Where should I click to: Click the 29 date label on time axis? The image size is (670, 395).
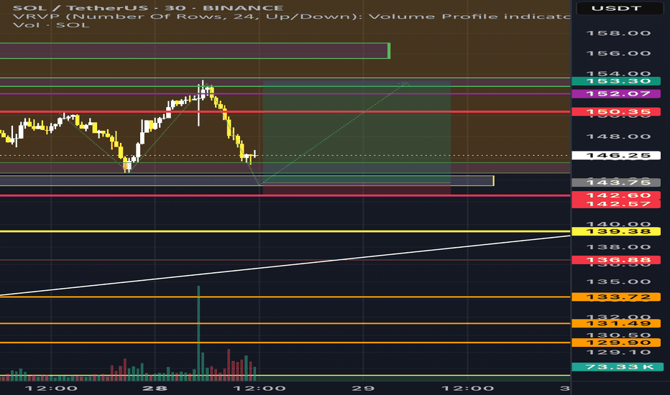tap(363, 388)
